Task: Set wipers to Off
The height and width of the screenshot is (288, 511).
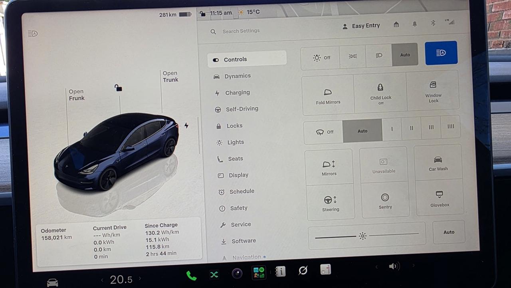Action: [323, 132]
